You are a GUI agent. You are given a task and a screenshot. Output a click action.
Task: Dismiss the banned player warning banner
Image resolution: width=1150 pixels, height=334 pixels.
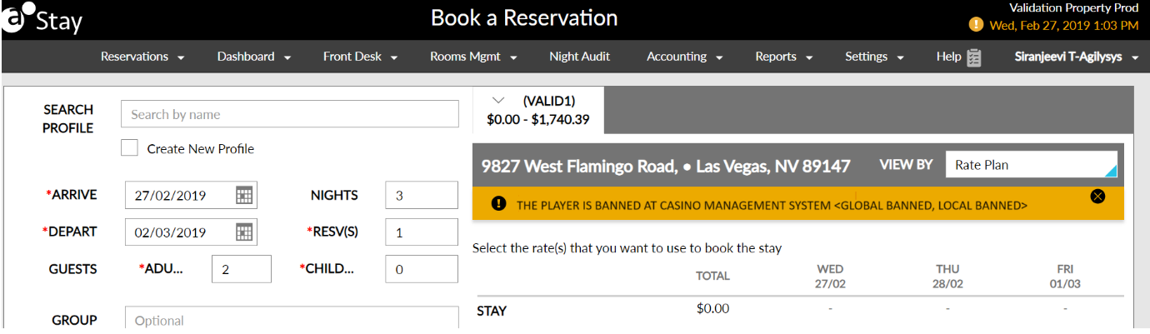tap(1097, 196)
